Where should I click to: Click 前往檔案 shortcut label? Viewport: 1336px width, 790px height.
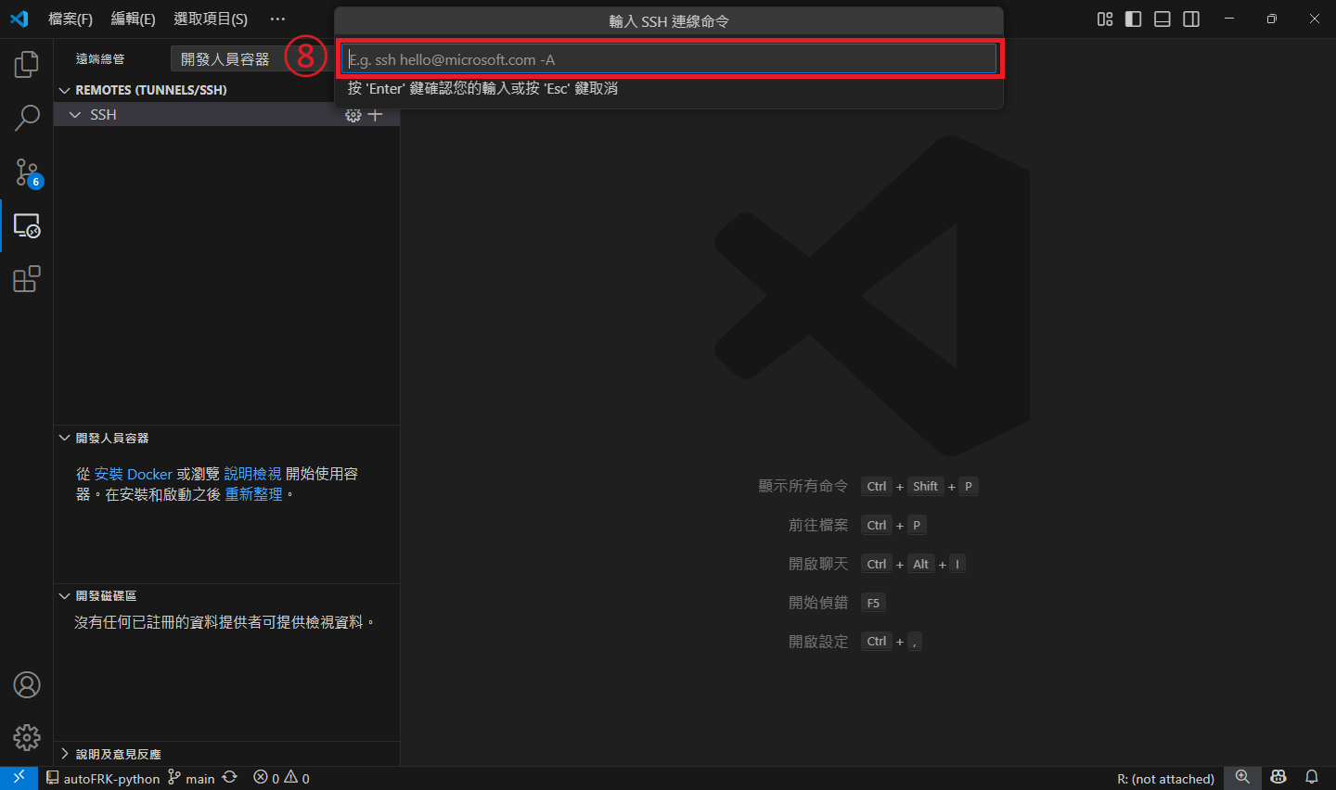point(818,525)
